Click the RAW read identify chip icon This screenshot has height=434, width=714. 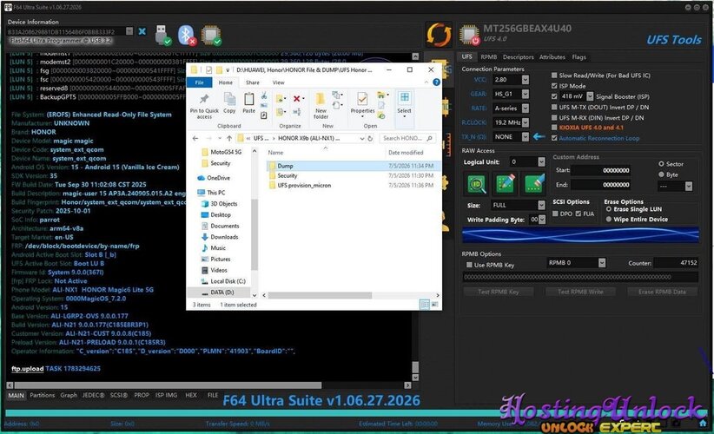[476, 184]
